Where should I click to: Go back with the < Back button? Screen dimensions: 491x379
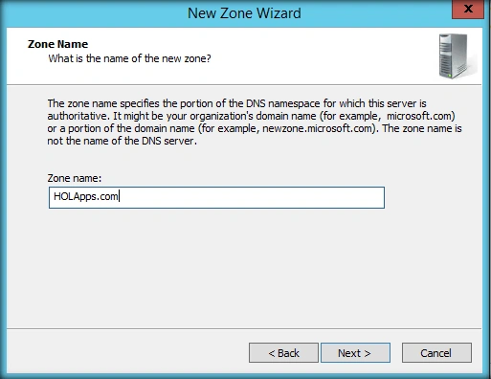click(283, 353)
